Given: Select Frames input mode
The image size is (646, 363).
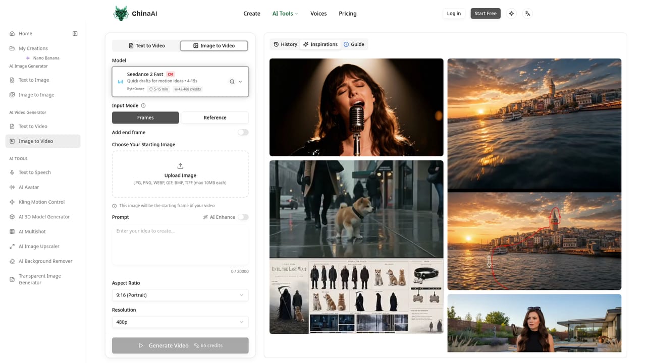Looking at the screenshot, I should (145, 117).
